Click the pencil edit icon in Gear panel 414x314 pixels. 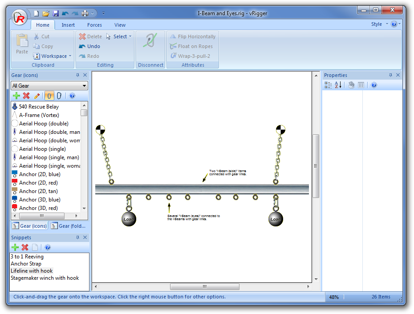(x=37, y=96)
